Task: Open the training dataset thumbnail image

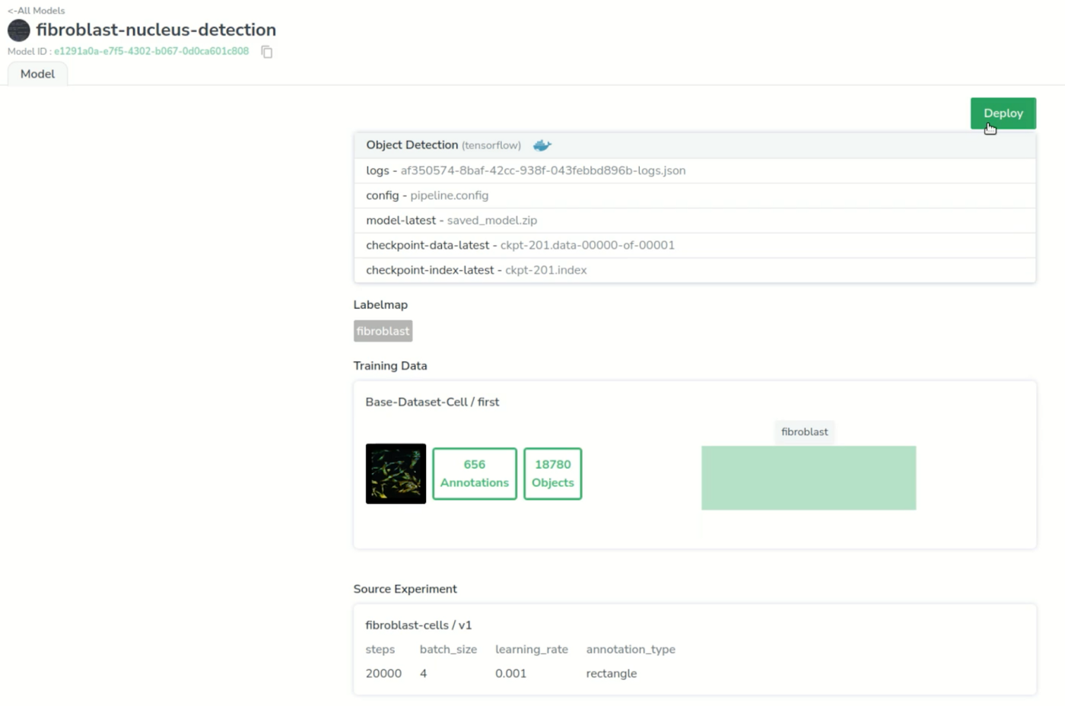Action: (x=396, y=473)
